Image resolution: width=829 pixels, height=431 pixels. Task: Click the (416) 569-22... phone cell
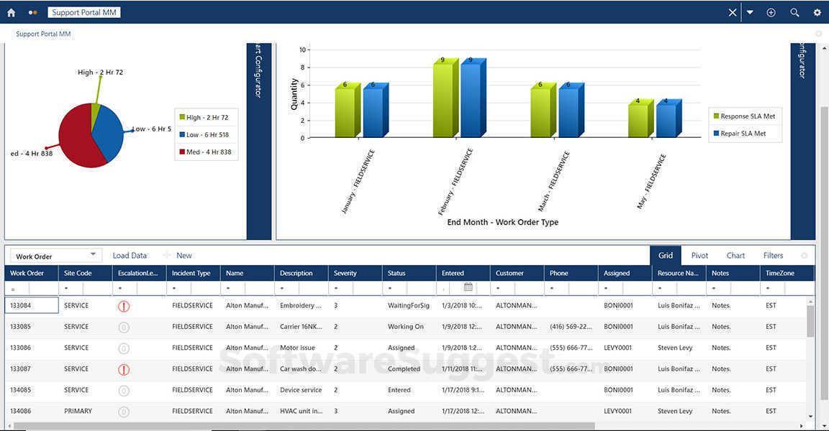[571, 327]
